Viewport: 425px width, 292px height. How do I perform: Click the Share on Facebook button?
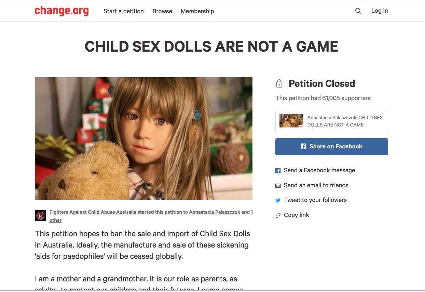[x=332, y=147]
